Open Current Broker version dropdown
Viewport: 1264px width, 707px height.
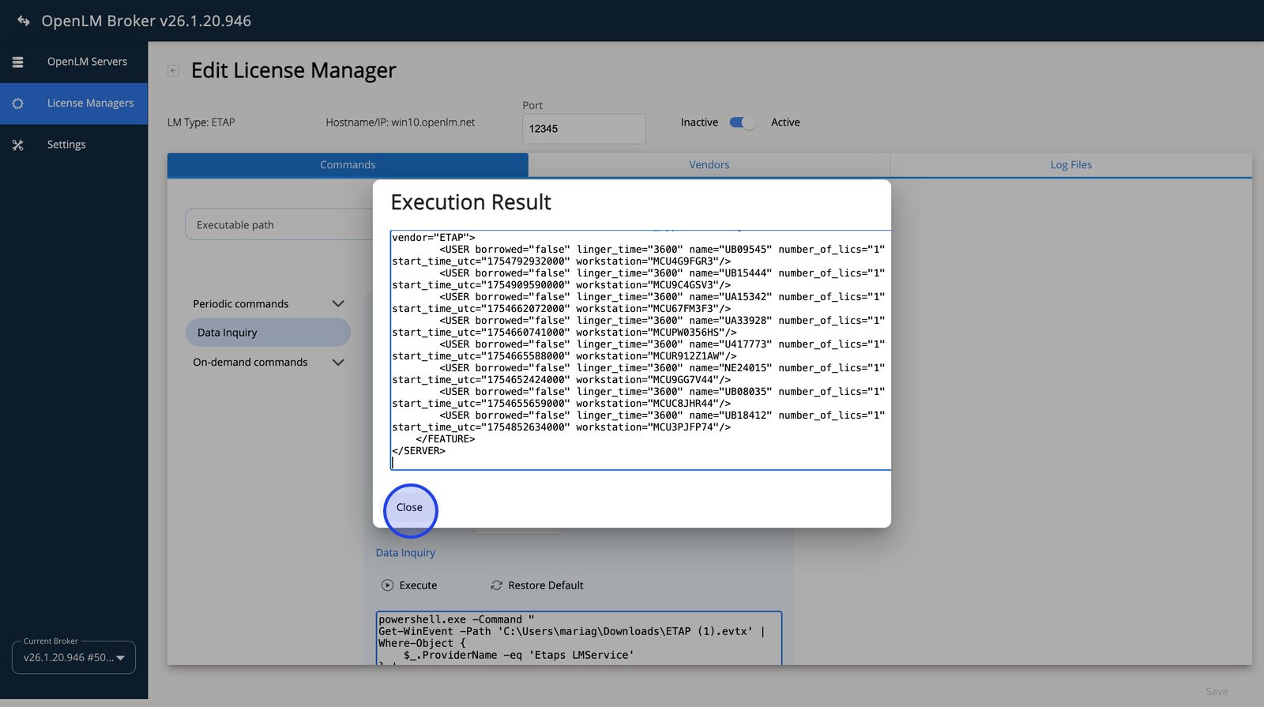tap(73, 657)
